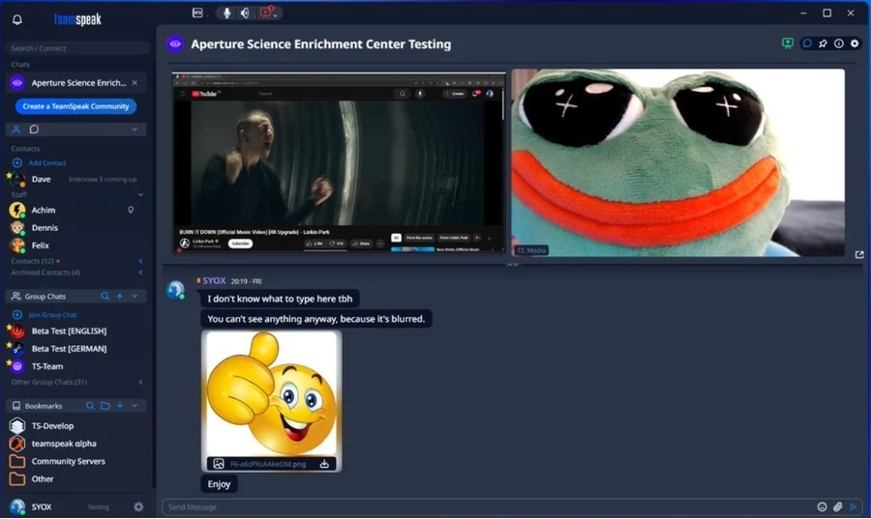Click Create a TeamSpeak Community button
Image resolution: width=871 pixels, height=519 pixels.
tap(76, 106)
